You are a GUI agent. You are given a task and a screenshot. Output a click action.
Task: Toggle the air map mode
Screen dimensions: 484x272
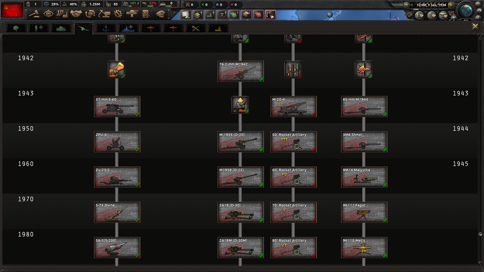pyautogui.click(x=443, y=16)
